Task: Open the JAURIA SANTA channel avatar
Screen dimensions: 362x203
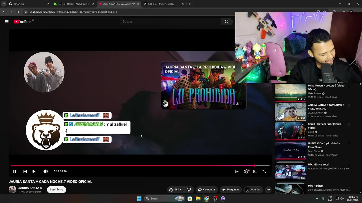Action: pyautogui.click(x=12, y=189)
